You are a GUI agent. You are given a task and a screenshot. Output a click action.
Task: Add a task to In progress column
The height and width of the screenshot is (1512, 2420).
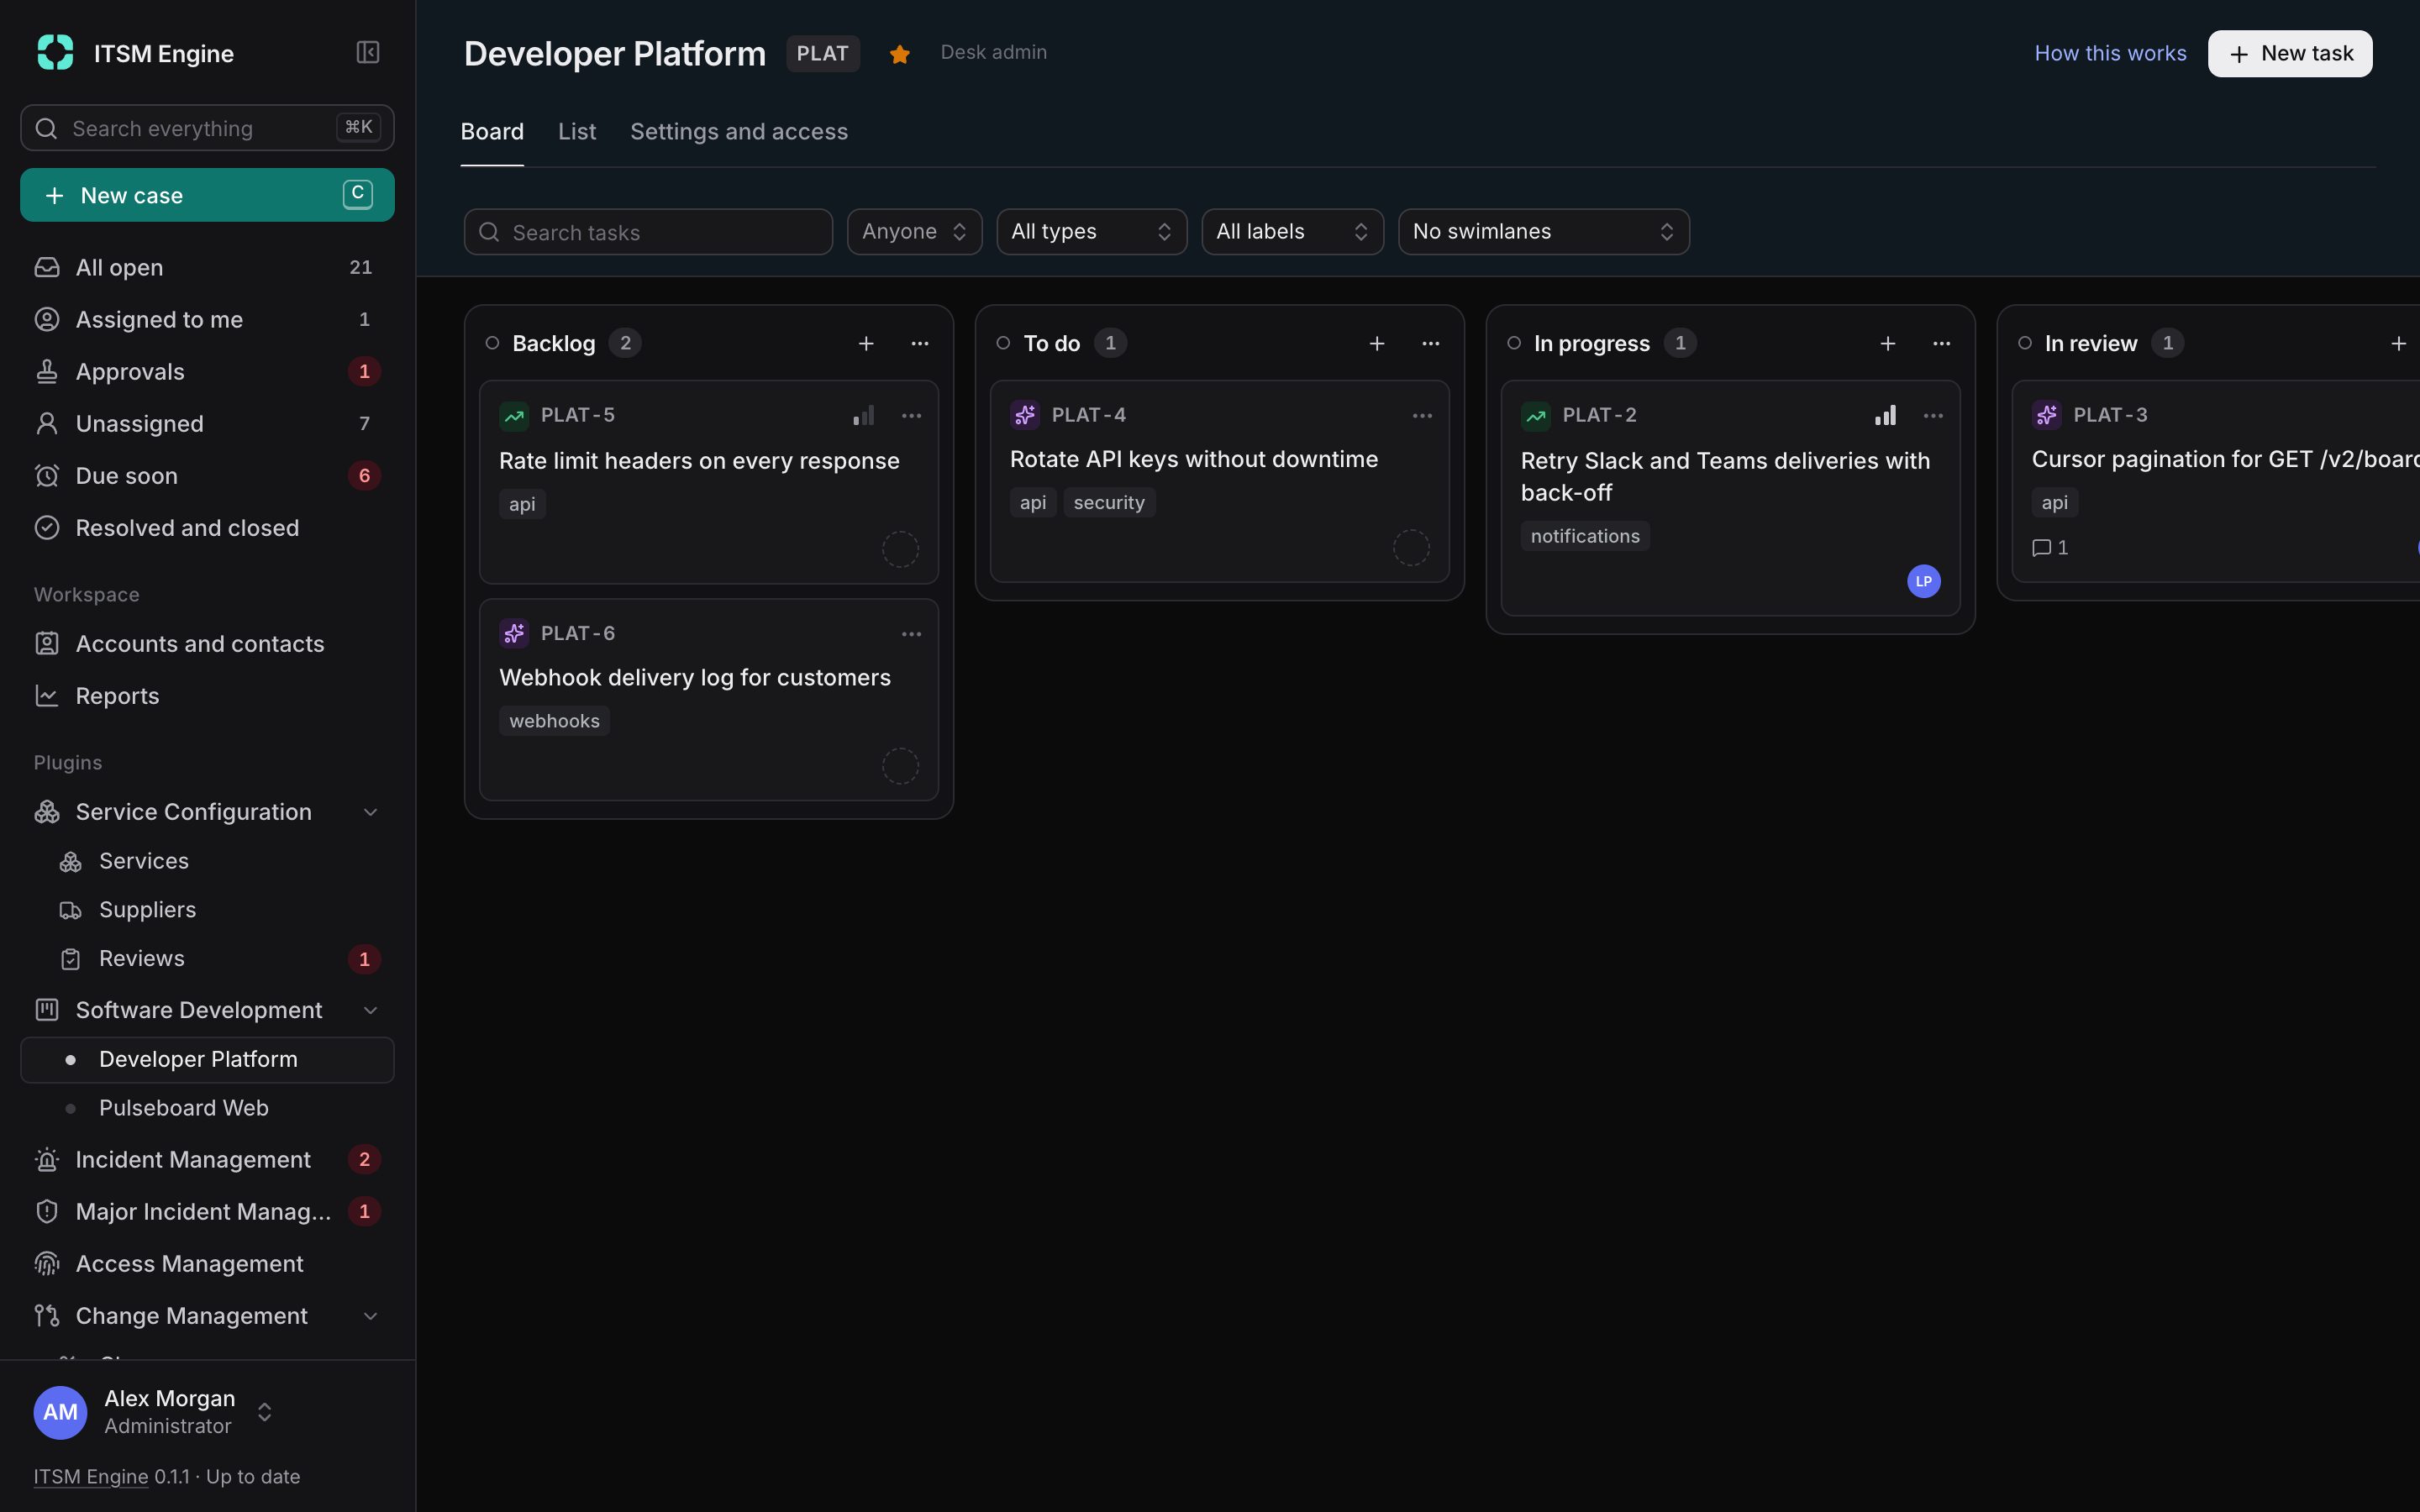tap(1888, 343)
